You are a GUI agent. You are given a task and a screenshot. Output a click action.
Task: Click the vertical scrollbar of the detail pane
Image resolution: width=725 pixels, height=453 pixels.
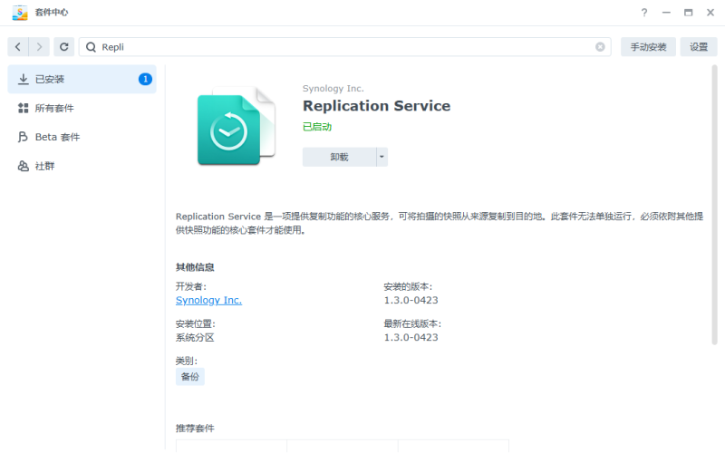tap(714, 205)
